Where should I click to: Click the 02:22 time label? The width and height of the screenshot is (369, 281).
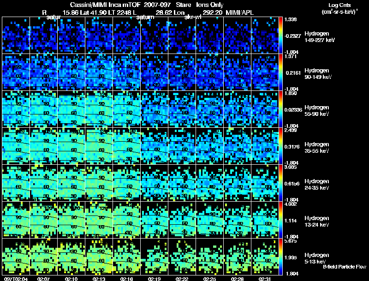click(x=182, y=279)
